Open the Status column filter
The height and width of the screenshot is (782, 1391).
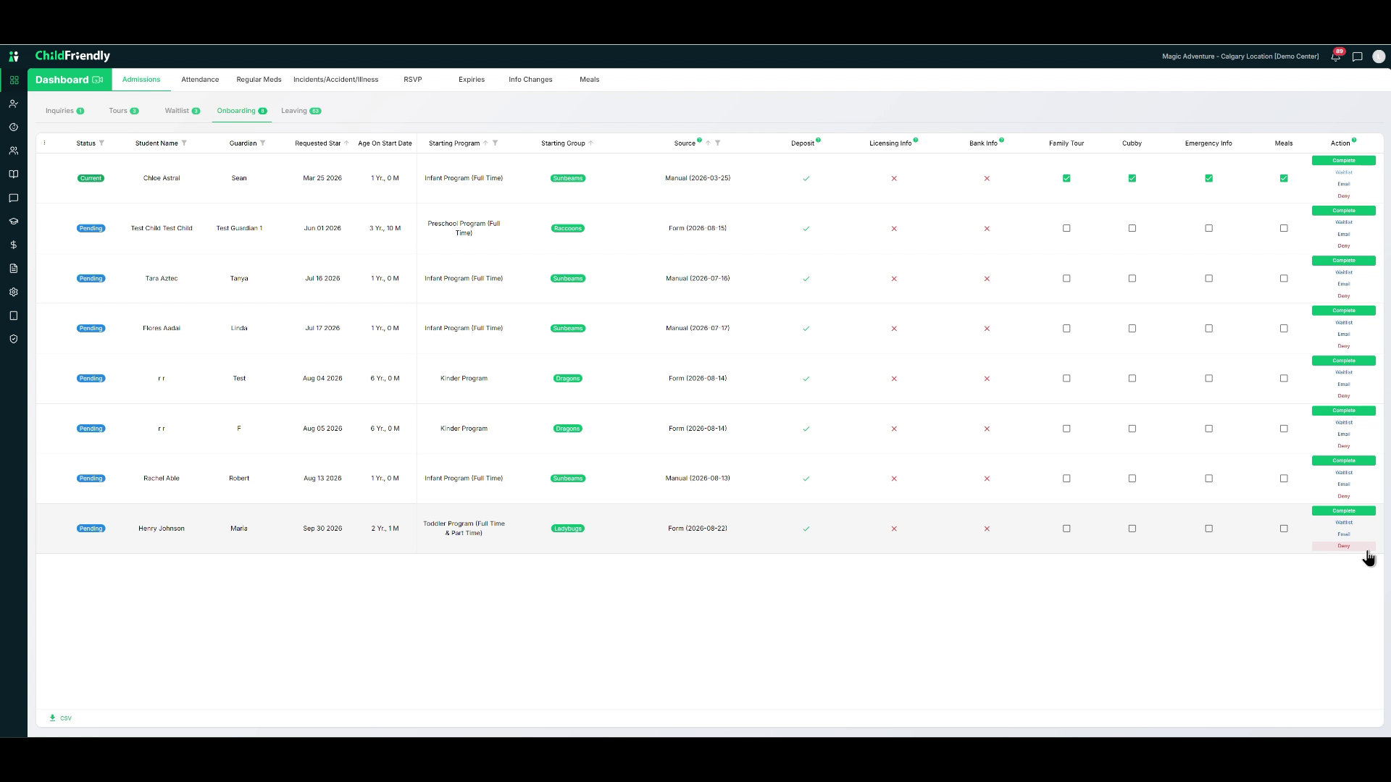pos(101,143)
